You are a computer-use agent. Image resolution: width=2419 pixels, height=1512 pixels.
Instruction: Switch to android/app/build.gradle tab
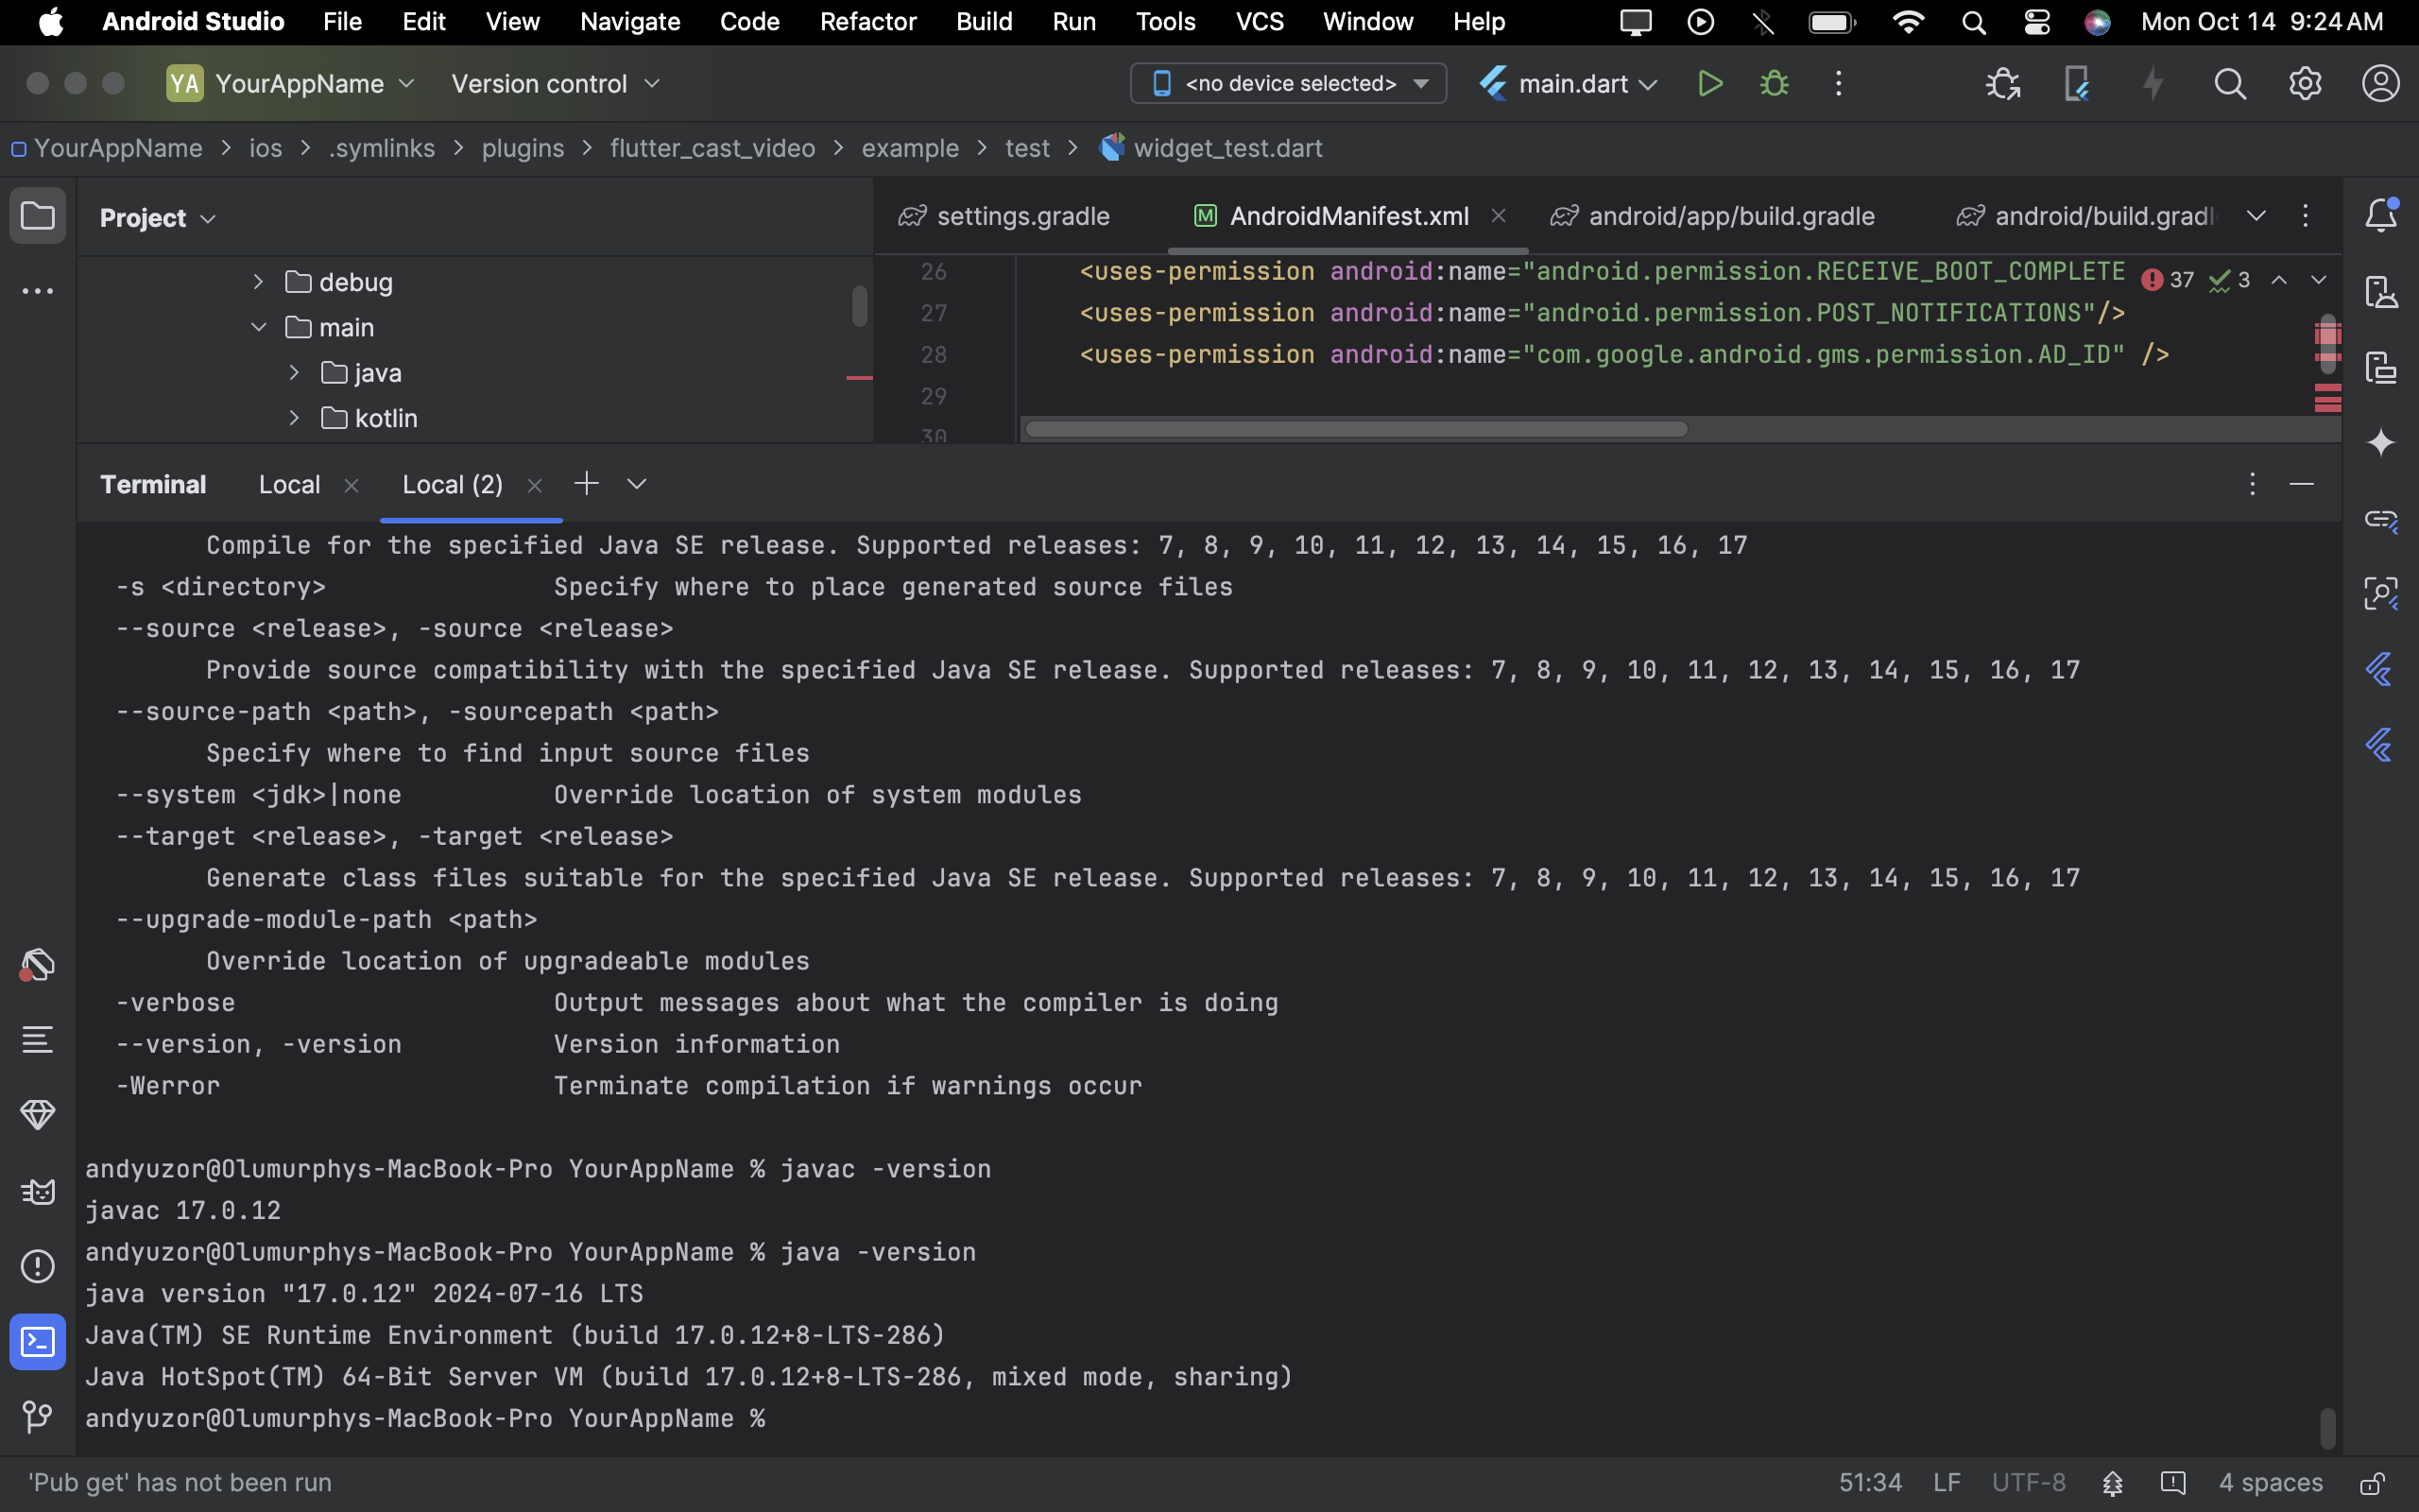[x=1712, y=216]
